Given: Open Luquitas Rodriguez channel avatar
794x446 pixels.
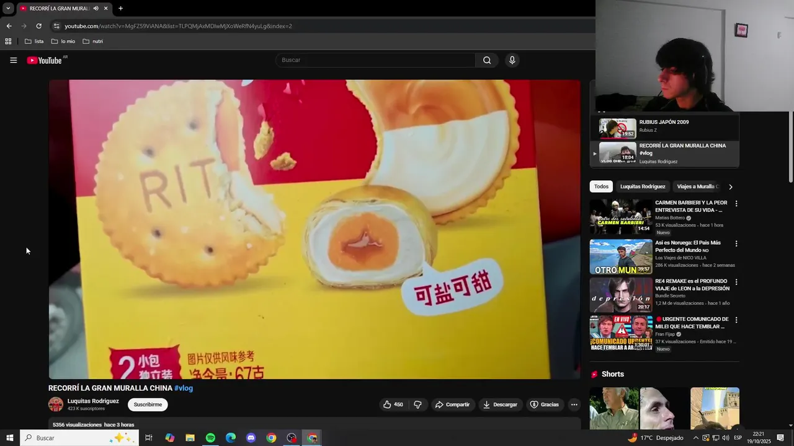Looking at the screenshot, I should click(56, 404).
